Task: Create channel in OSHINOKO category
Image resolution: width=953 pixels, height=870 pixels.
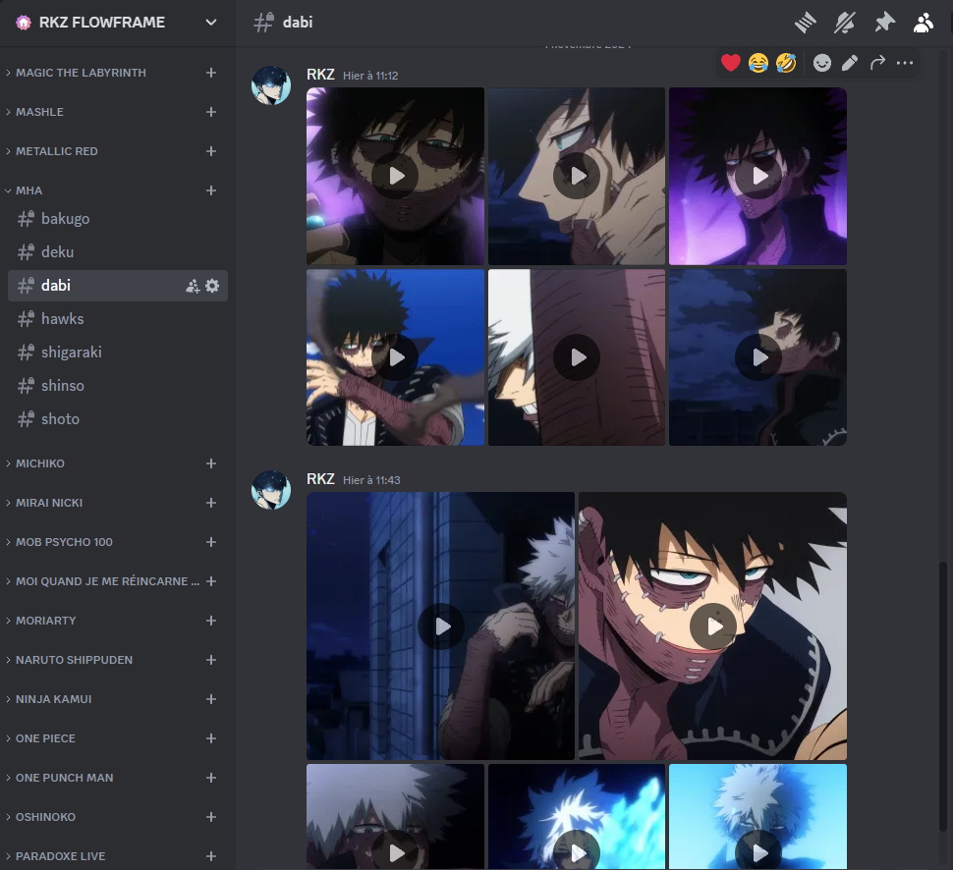Action: point(211,817)
